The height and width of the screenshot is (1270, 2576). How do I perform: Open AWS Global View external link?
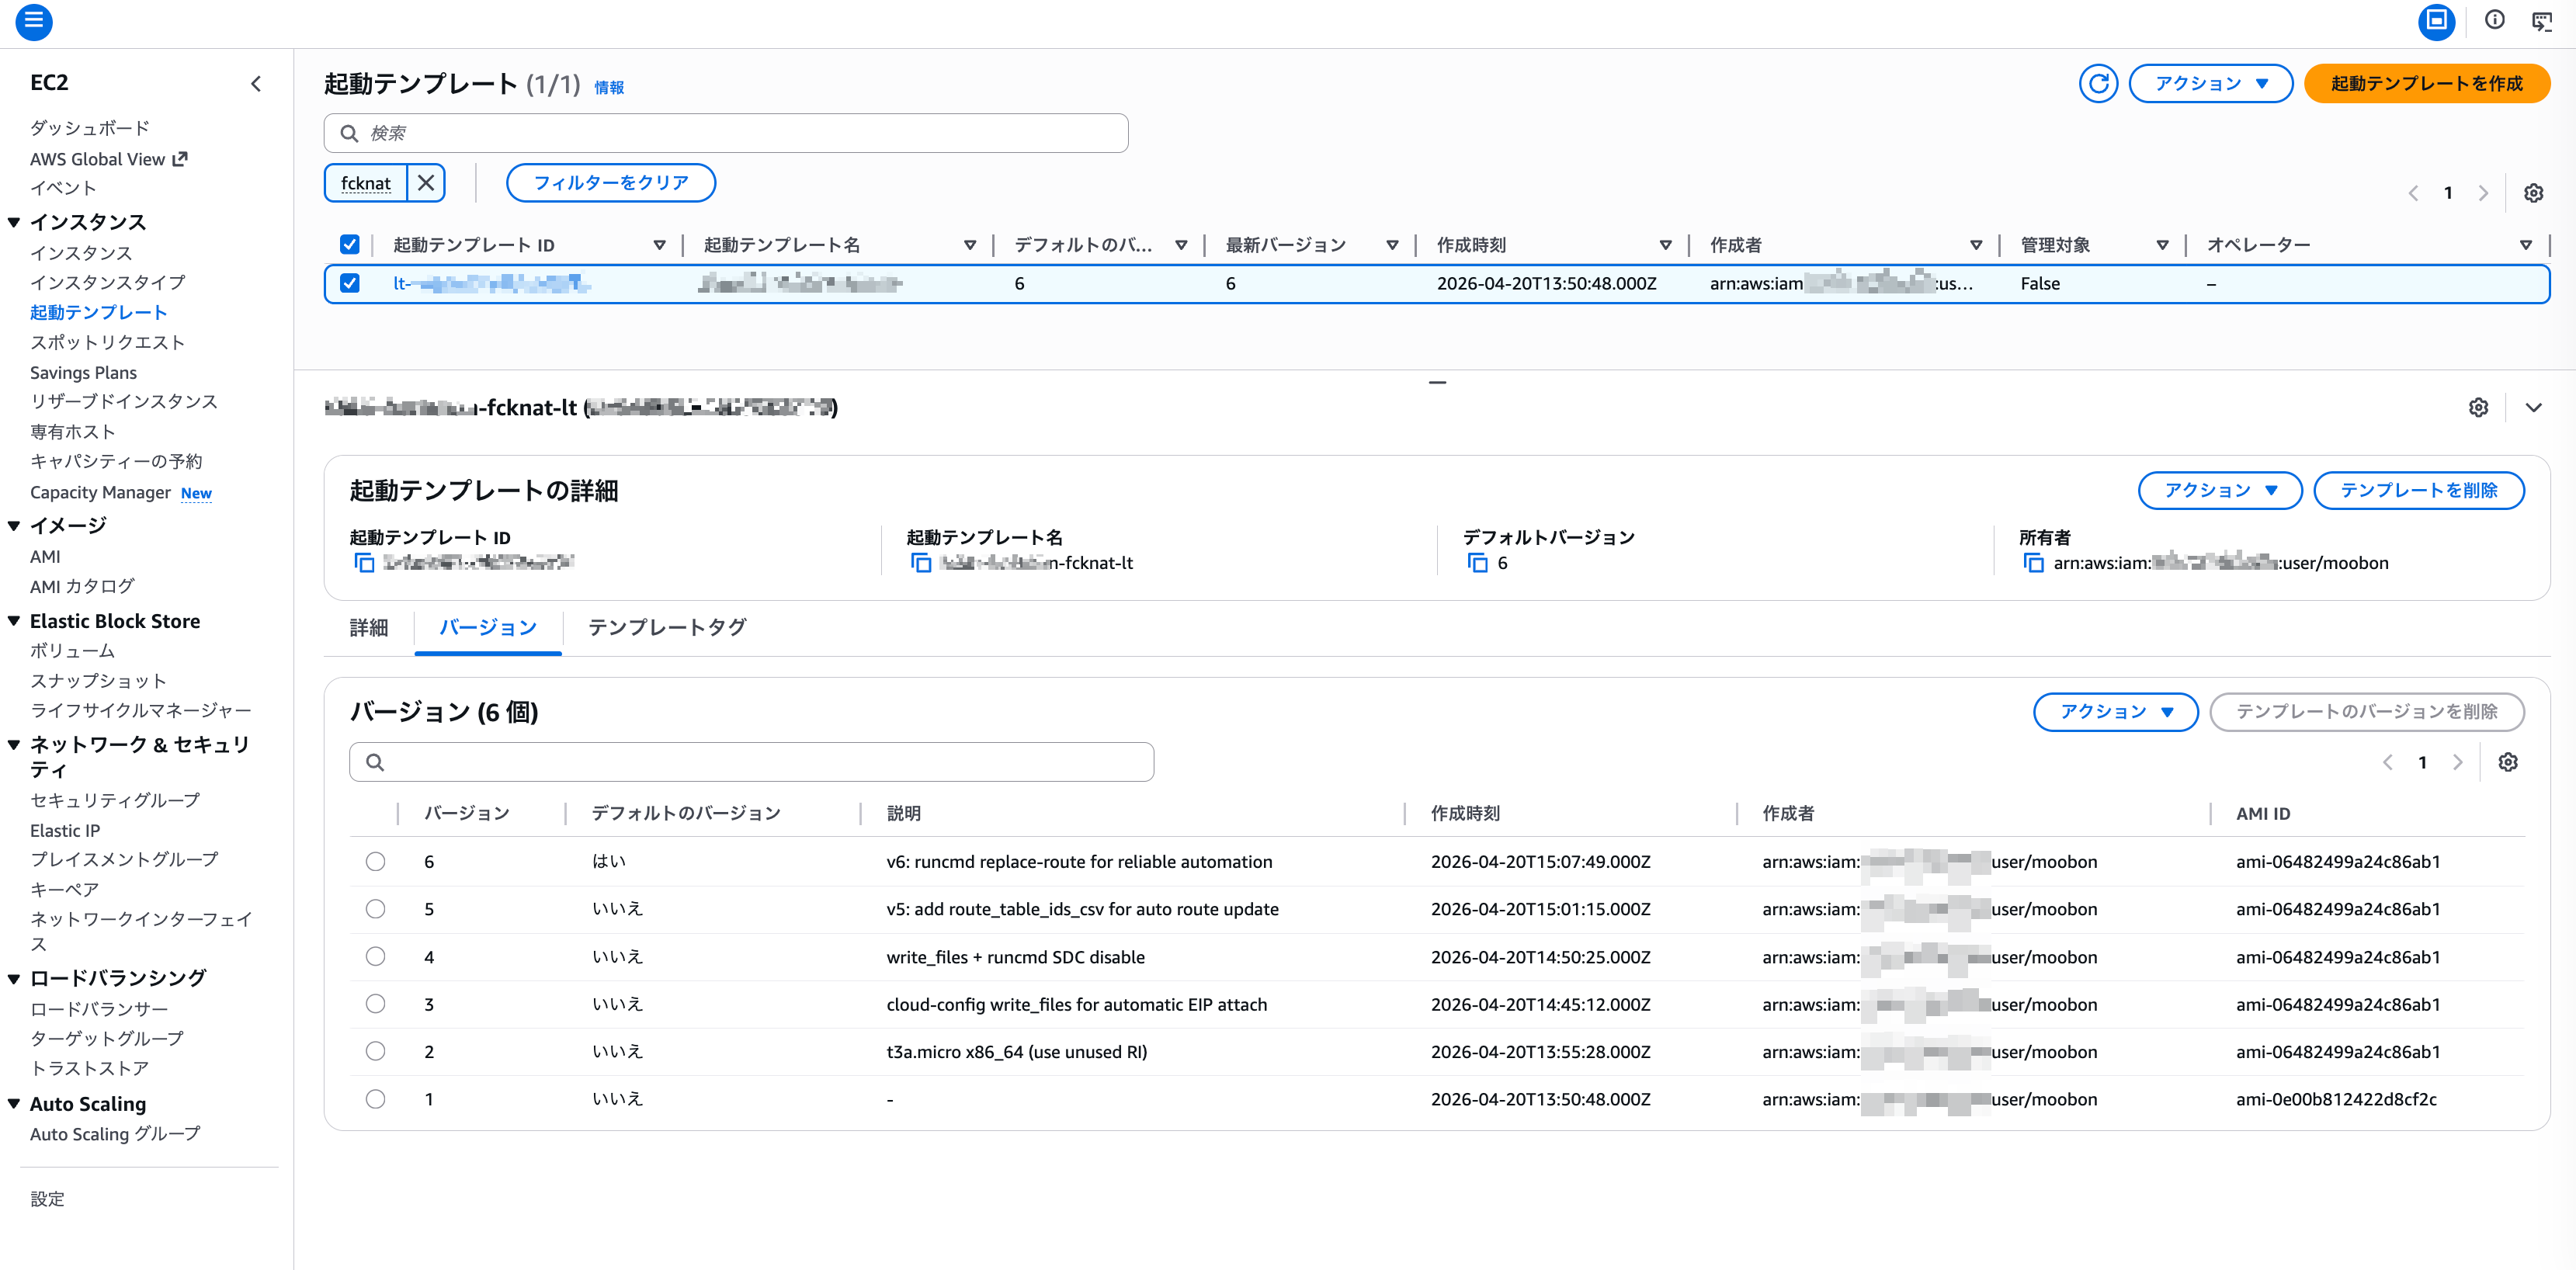click(x=108, y=159)
